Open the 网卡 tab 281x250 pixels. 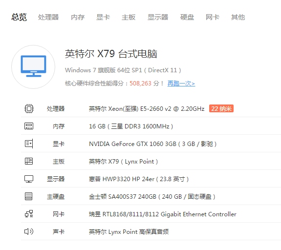pos(213,17)
